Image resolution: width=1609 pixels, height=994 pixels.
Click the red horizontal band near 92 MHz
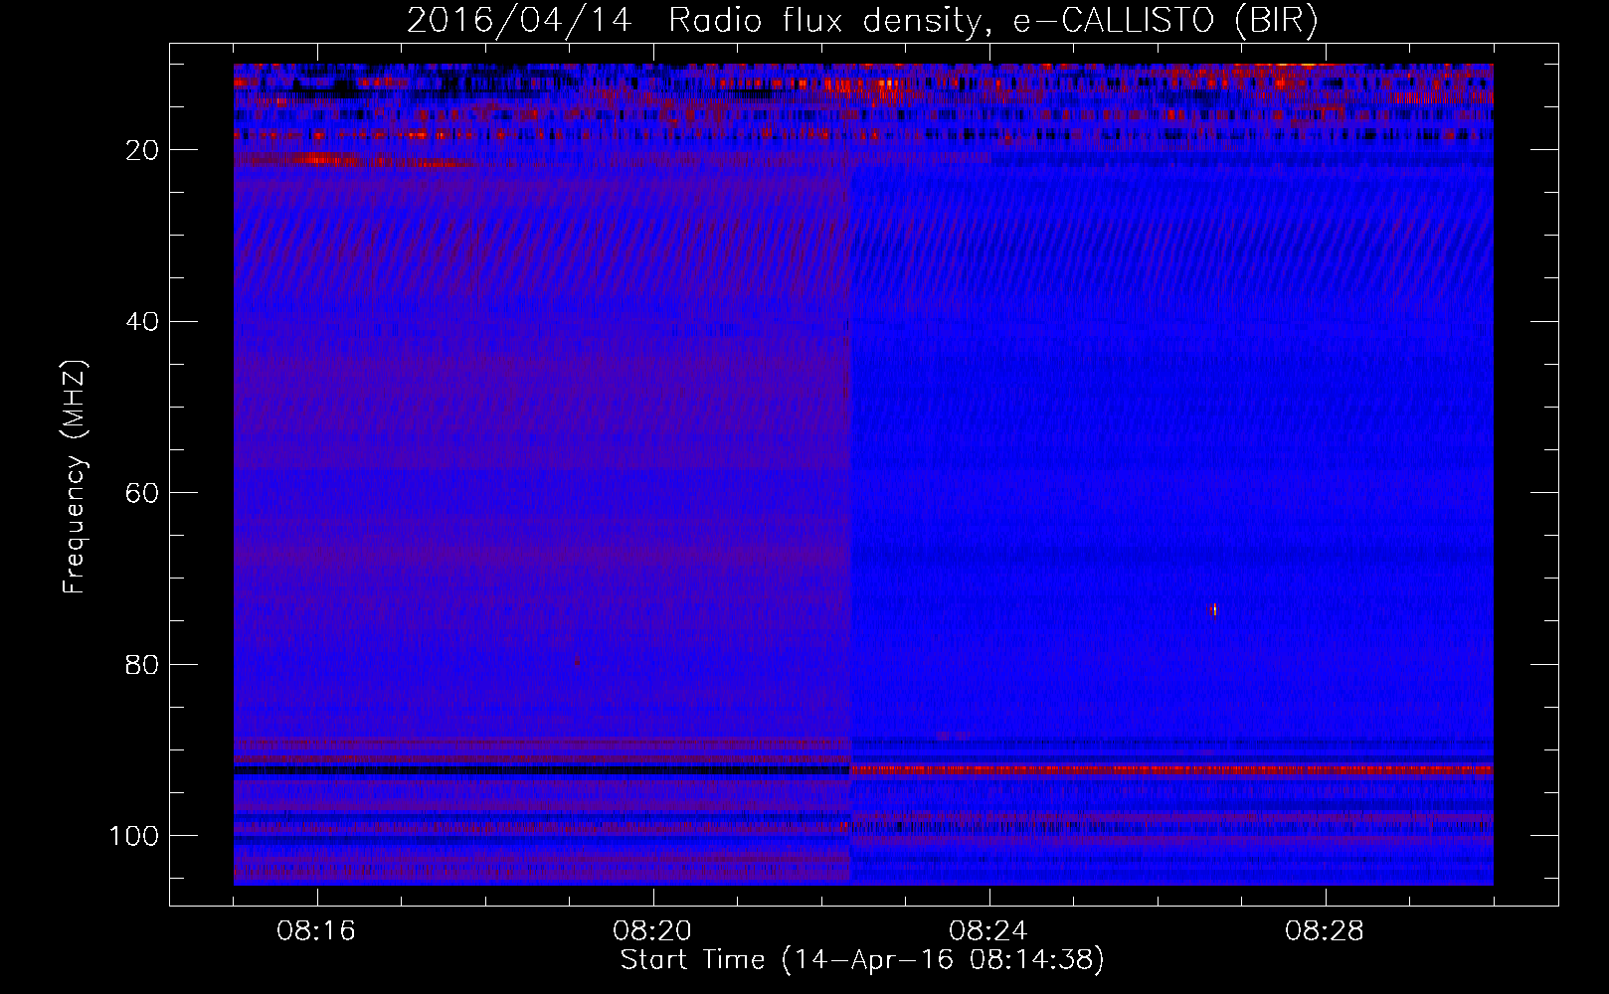pos(1171,770)
